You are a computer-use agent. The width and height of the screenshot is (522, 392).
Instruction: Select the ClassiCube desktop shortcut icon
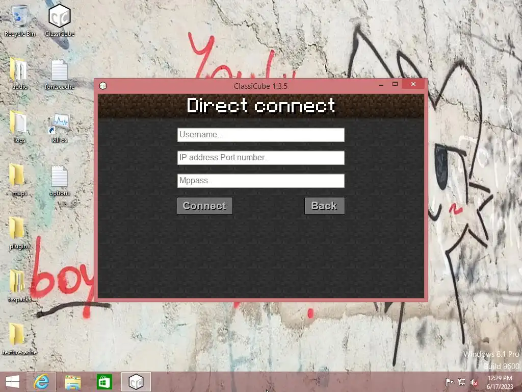pyautogui.click(x=60, y=19)
